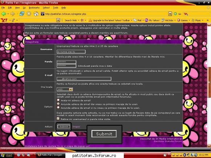Expand the Search Web dropdown arrow
This screenshot has width=211, height=158.
[78, 20]
